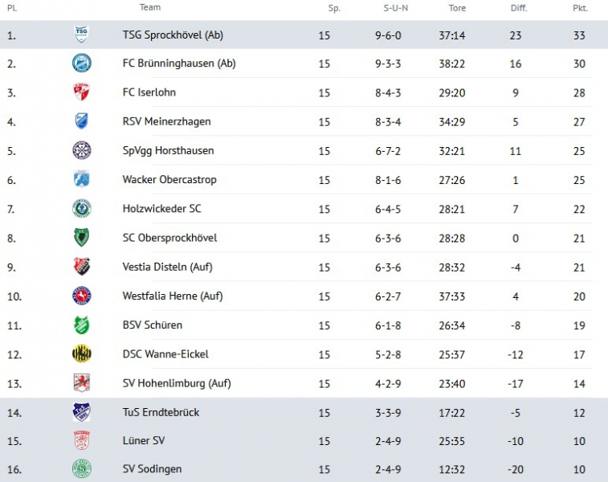
Task: Click the Vestia Disteln club crest
Action: click(81, 267)
